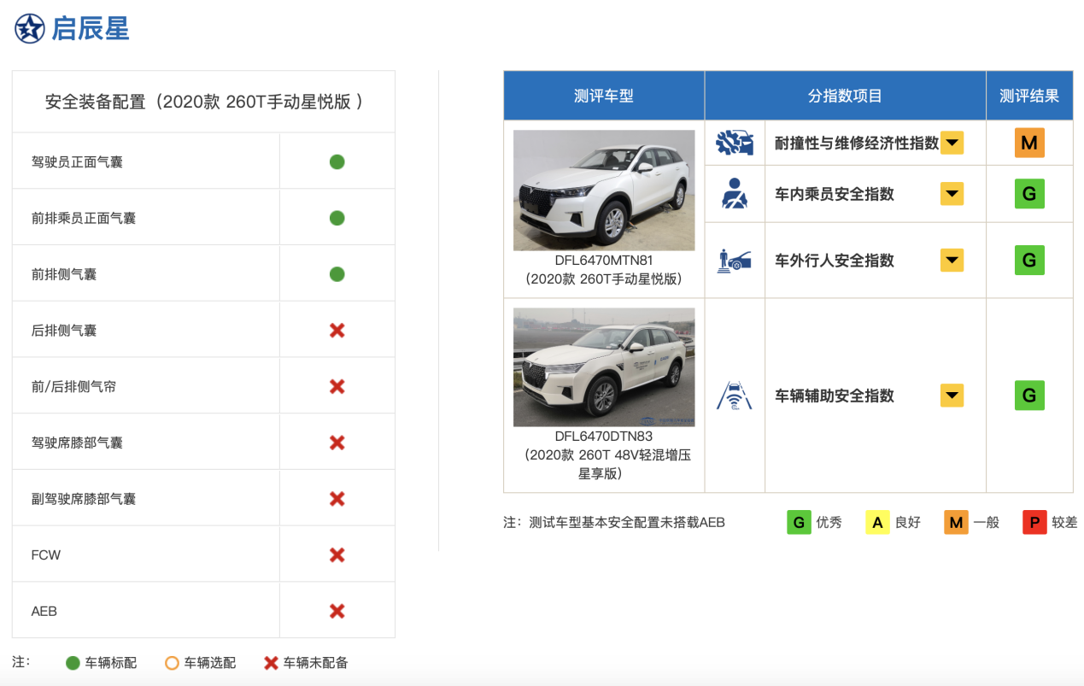1084x686 pixels.
Task: Expand the 耐撞性与维修经济性指数 dropdown arrow
Action: coord(952,143)
